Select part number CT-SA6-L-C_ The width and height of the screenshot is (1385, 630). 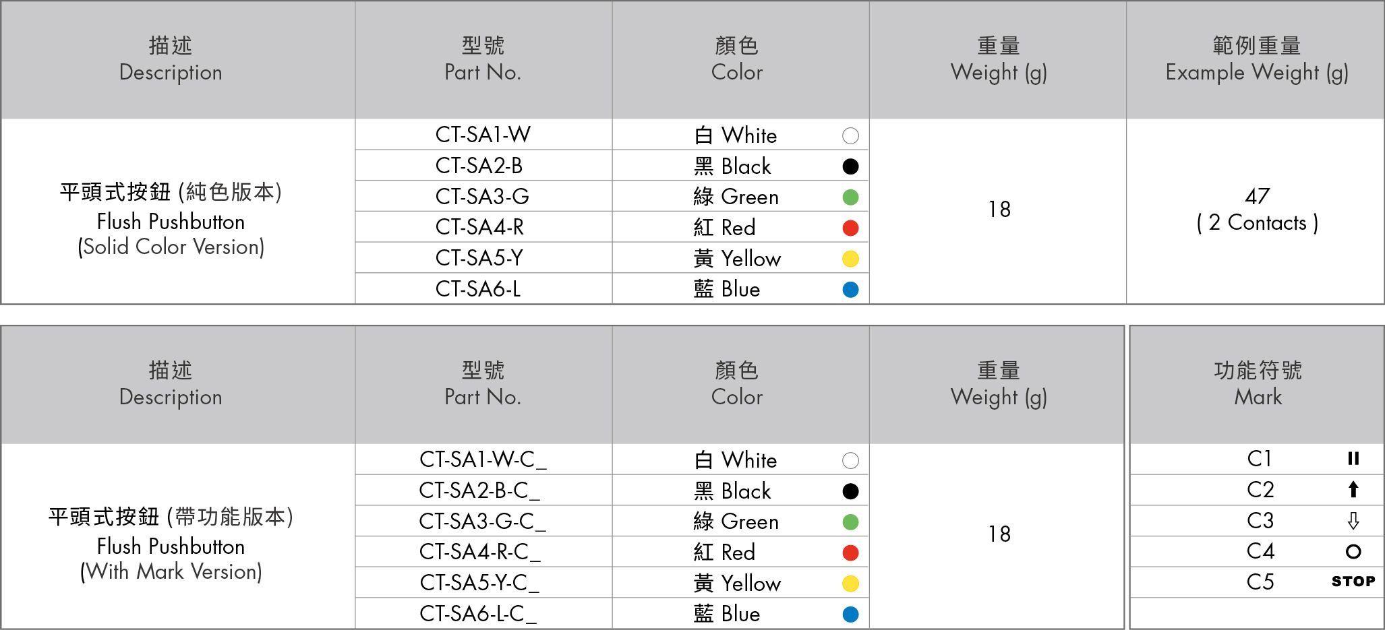478,613
